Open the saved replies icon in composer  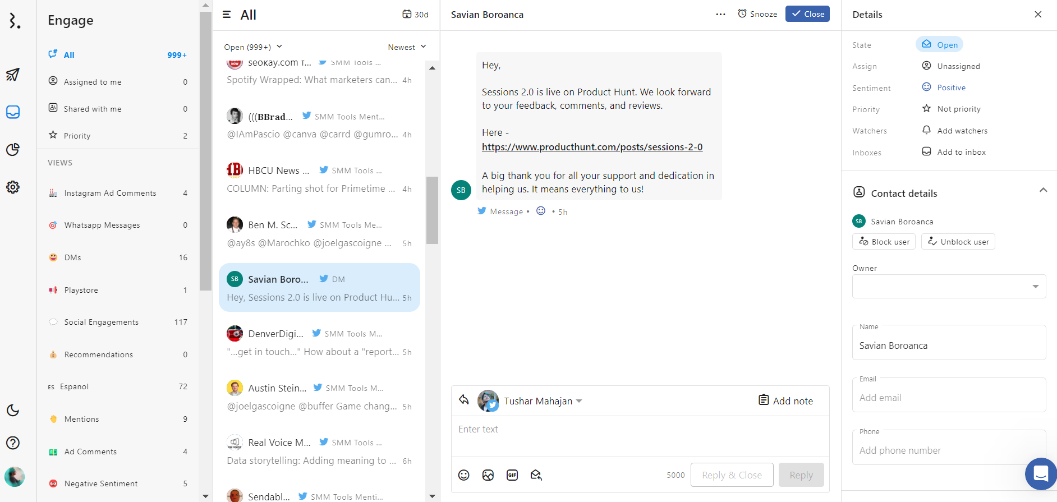click(x=536, y=475)
